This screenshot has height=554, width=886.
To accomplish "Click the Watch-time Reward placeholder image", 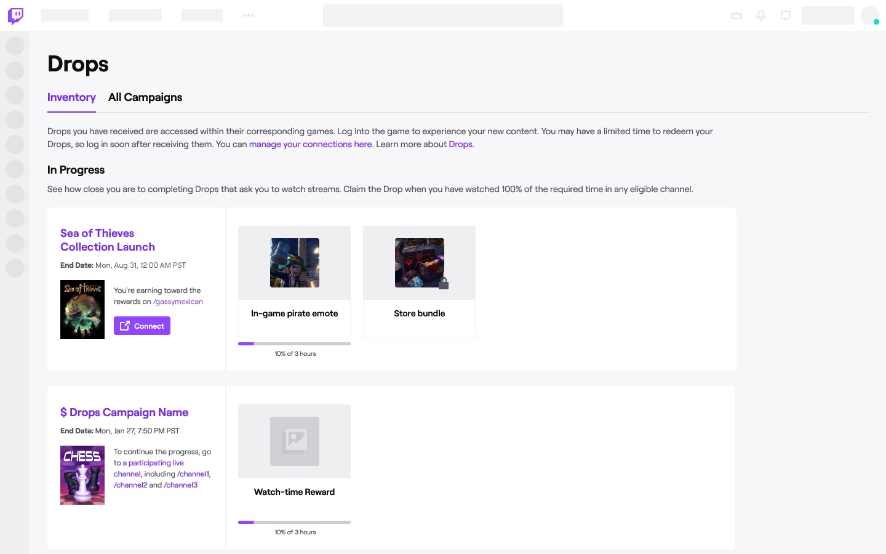I will 295,441.
